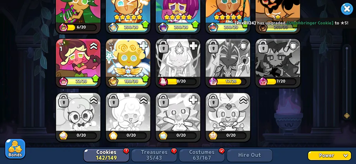Tap plus role icon on 180/30 angel cookie
This screenshot has width=356, height=164.
[x=143, y=46]
